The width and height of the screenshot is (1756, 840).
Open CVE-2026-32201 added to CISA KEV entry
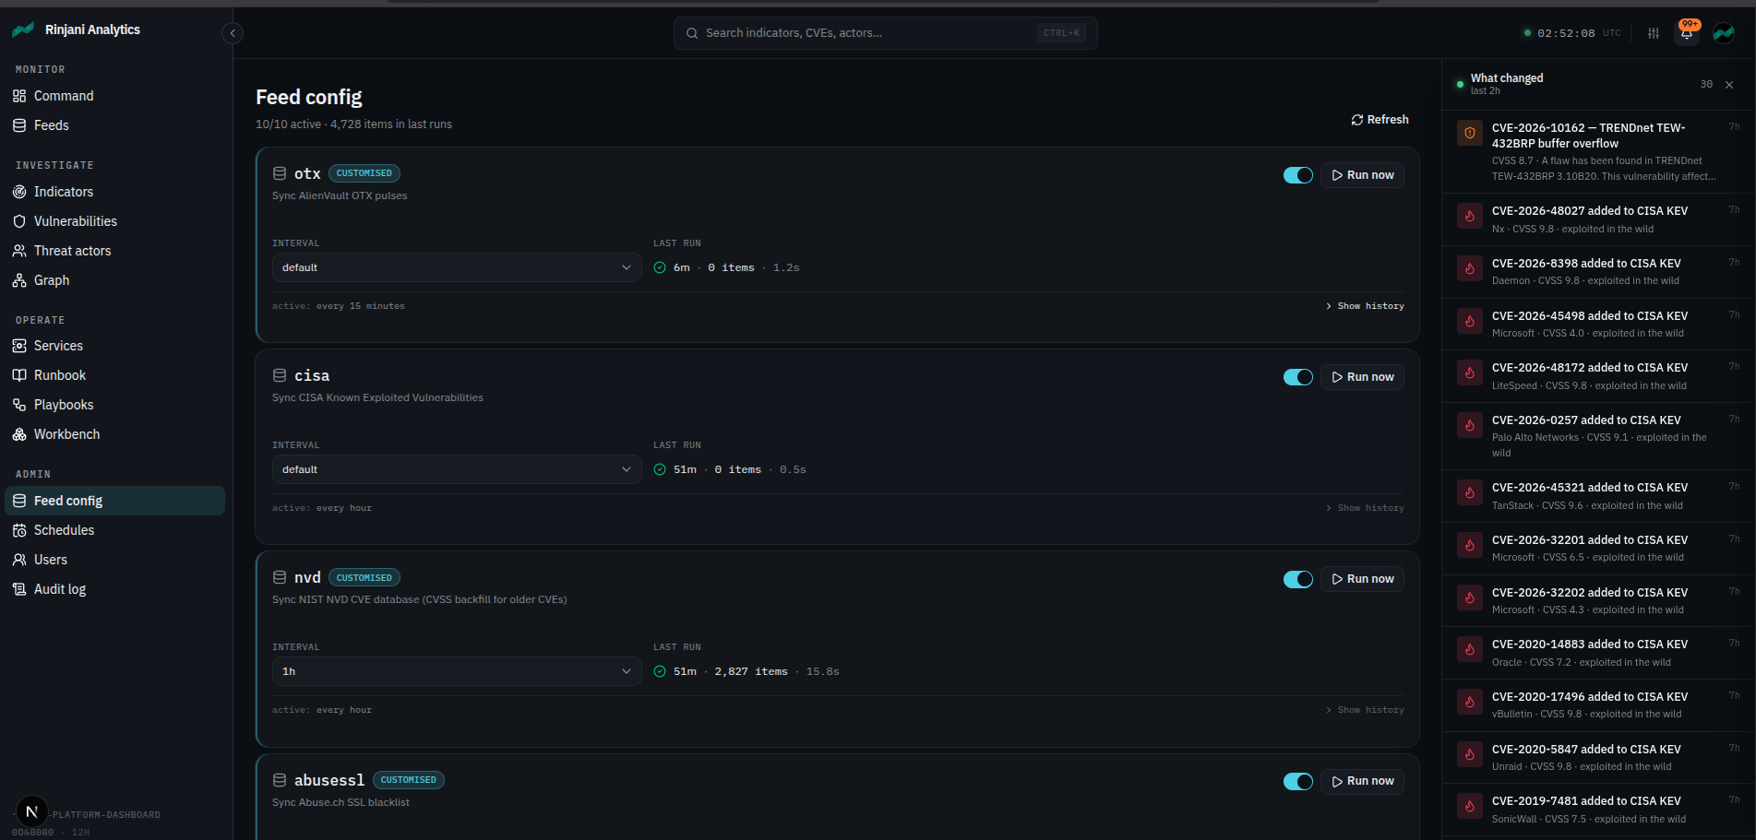[x=1598, y=549]
